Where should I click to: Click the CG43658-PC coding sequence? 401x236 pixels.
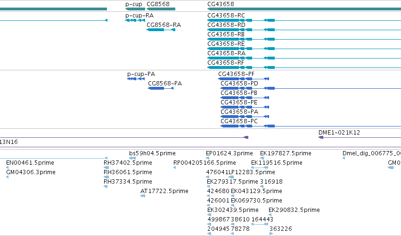click(239, 121)
